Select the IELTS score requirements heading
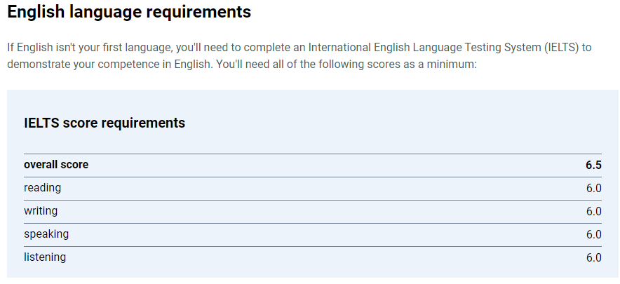The width and height of the screenshot is (620, 284). click(x=105, y=123)
